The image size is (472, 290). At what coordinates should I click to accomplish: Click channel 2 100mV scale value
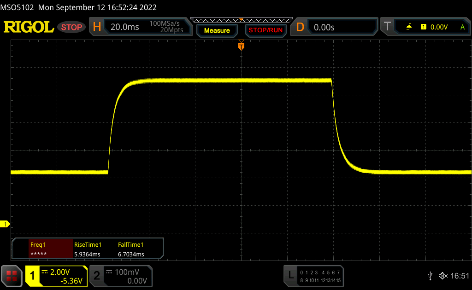click(127, 272)
